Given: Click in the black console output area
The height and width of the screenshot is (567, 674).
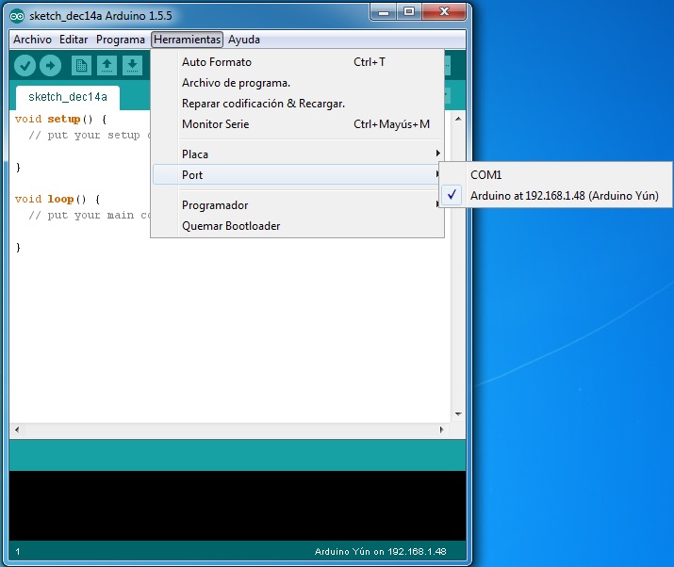Looking at the screenshot, I should pos(238,506).
